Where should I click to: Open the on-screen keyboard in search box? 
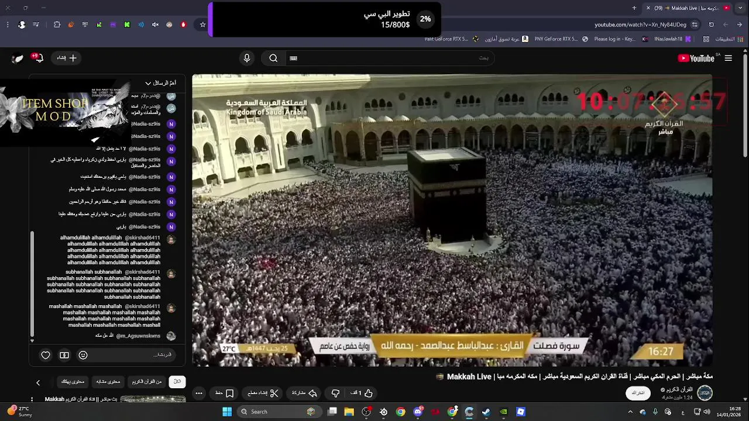coord(294,58)
